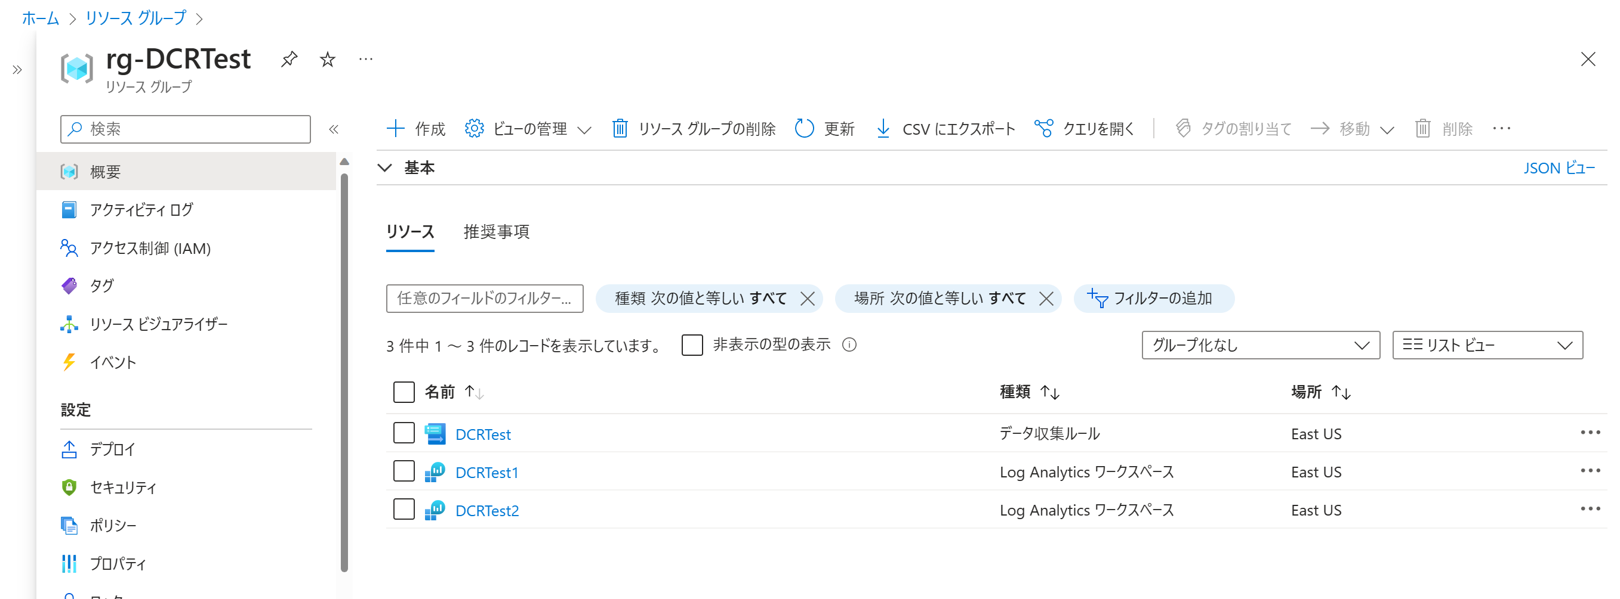Select the 作成 (Create) icon
This screenshot has width=1620, height=599.
pyautogui.click(x=396, y=128)
